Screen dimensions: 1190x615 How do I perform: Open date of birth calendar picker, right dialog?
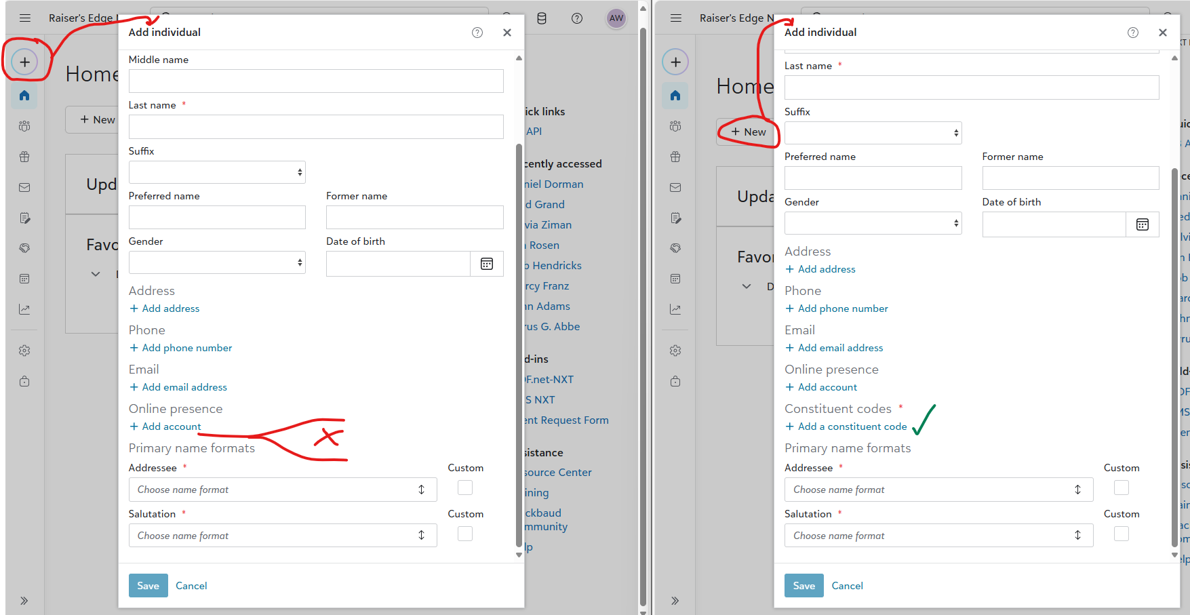point(1143,224)
